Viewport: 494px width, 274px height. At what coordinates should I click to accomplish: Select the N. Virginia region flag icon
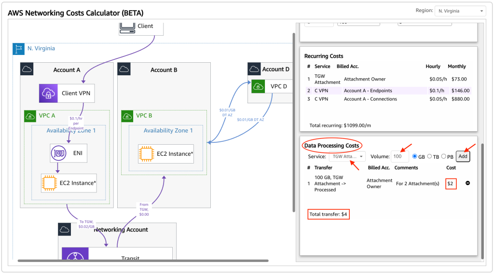point(19,49)
